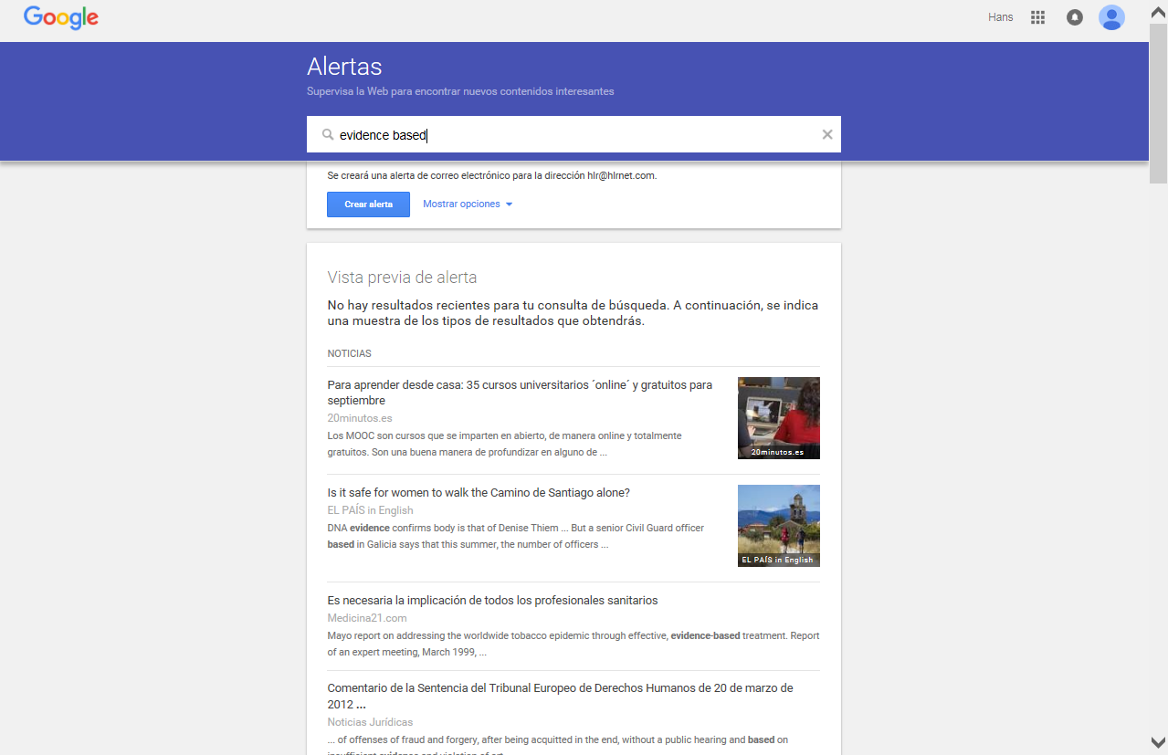The image size is (1168, 755).
Task: Click the Hans username link
Action: (x=1000, y=17)
